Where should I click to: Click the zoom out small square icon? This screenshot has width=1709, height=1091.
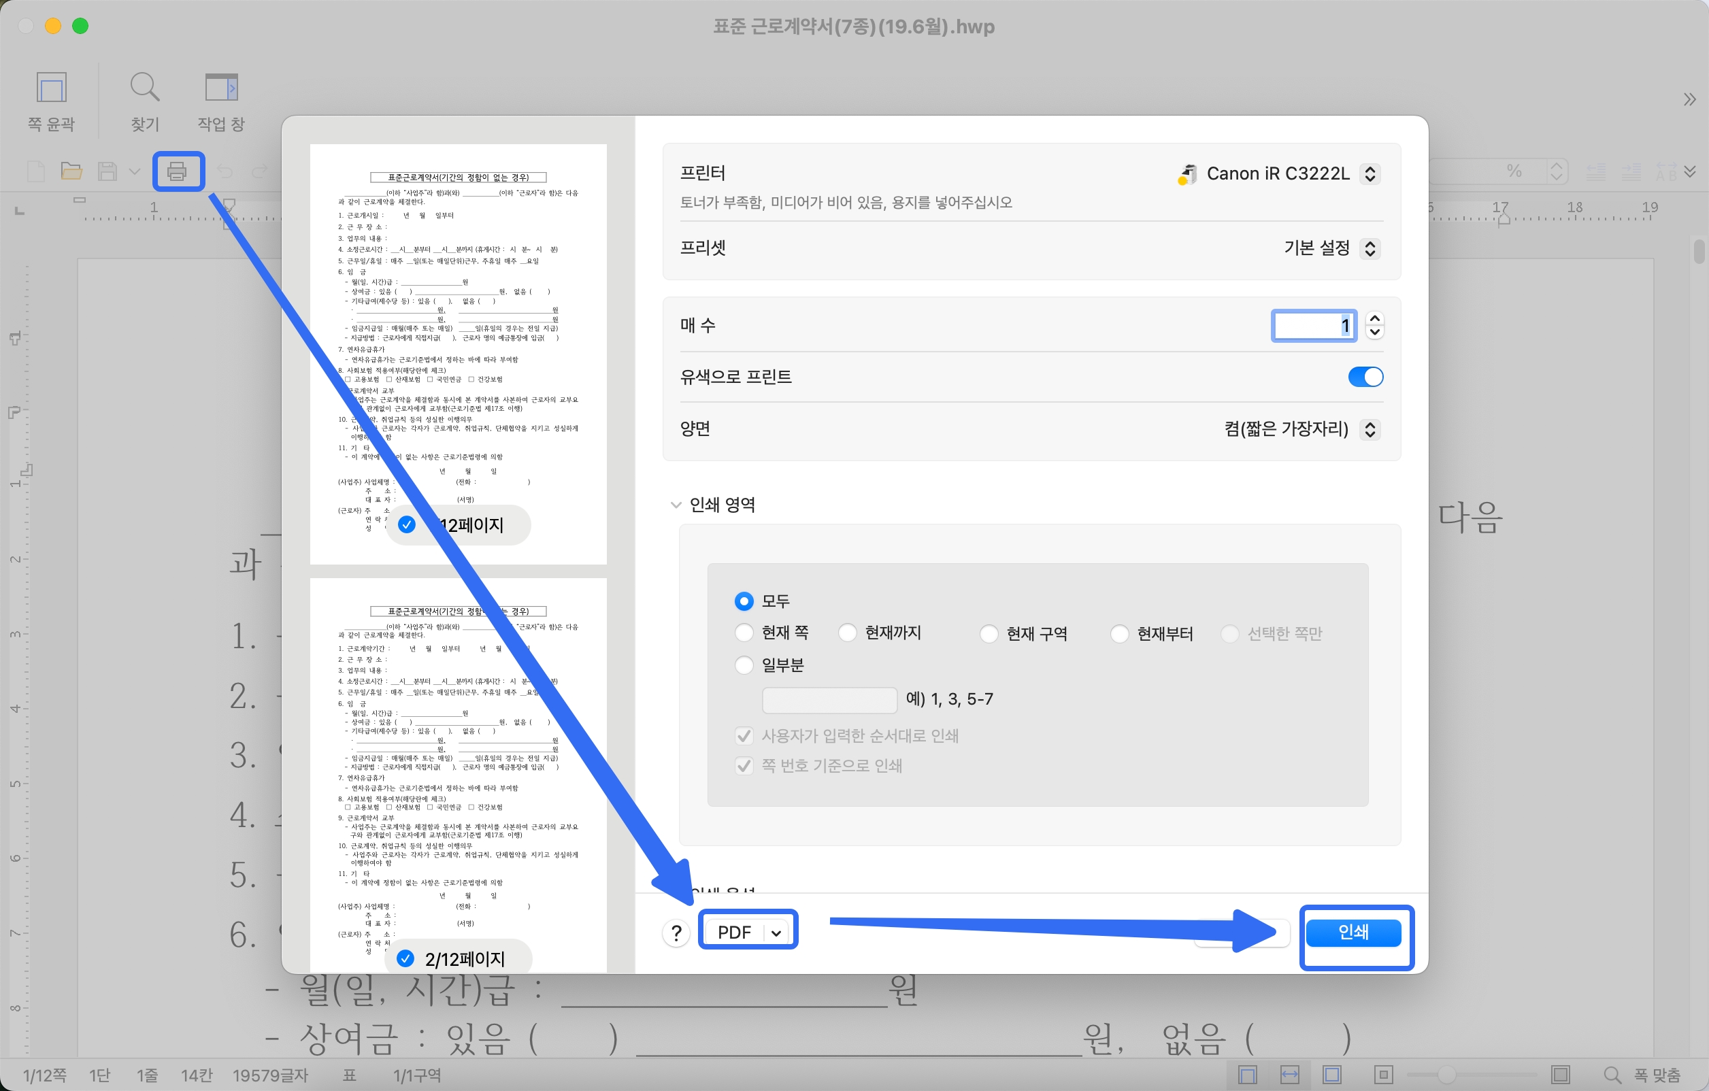(x=1383, y=1075)
